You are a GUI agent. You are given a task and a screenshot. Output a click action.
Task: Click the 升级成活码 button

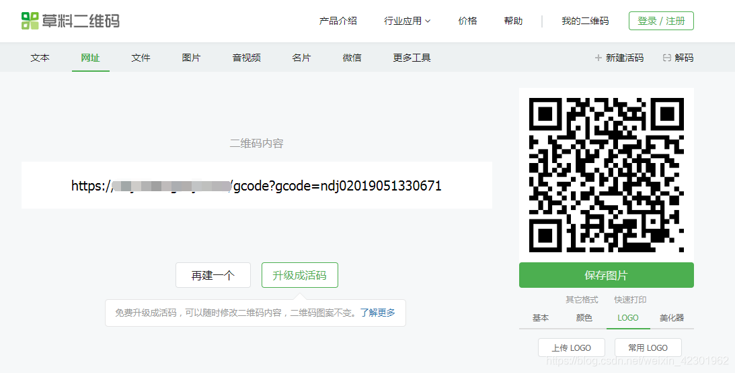pyautogui.click(x=299, y=275)
